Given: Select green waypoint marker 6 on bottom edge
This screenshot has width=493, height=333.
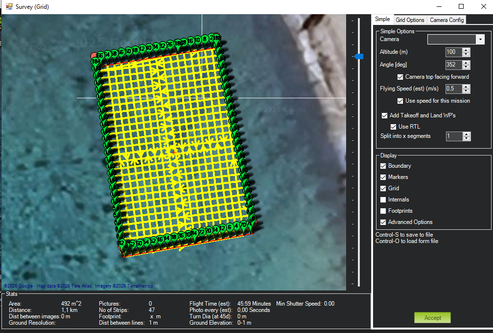Looking at the screenshot, I should 230,227.
